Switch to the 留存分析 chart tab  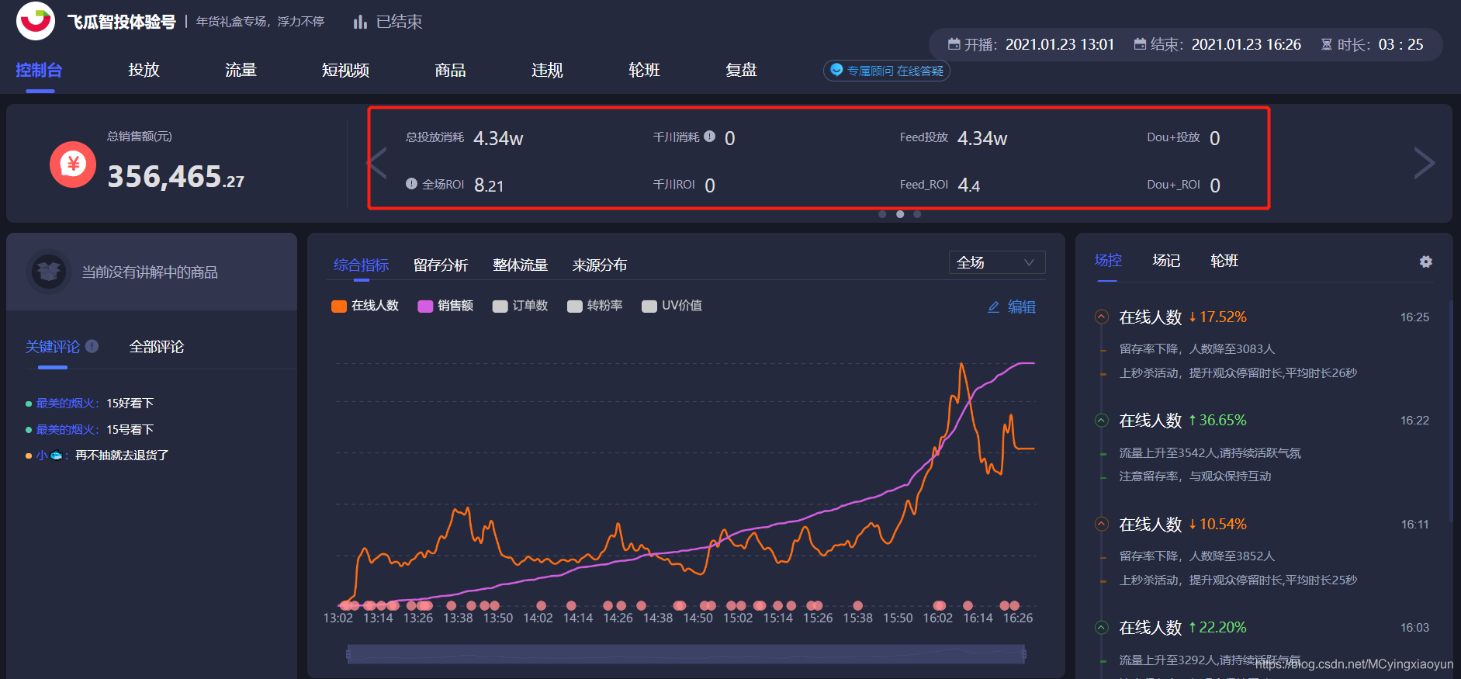[x=441, y=265]
